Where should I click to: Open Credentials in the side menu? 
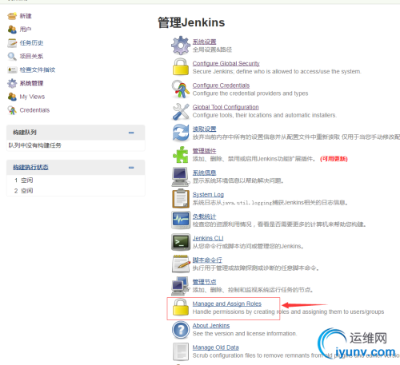tap(34, 110)
